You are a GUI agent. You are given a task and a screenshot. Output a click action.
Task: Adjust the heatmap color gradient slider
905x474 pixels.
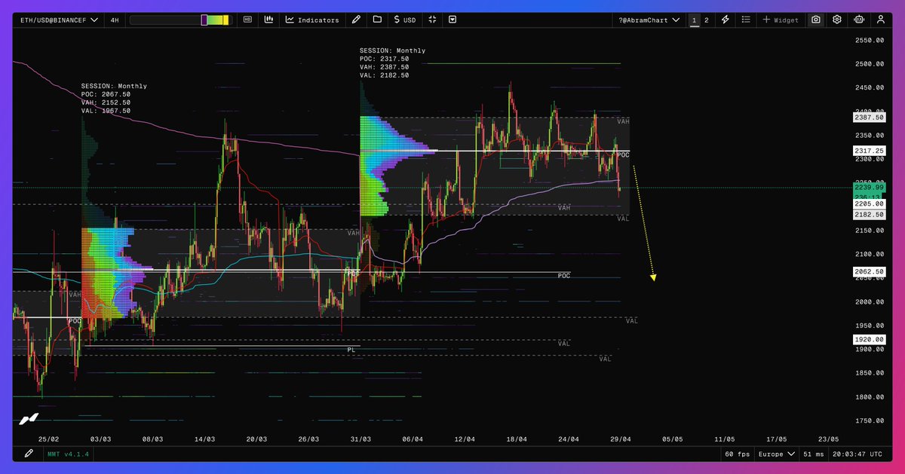(x=180, y=20)
